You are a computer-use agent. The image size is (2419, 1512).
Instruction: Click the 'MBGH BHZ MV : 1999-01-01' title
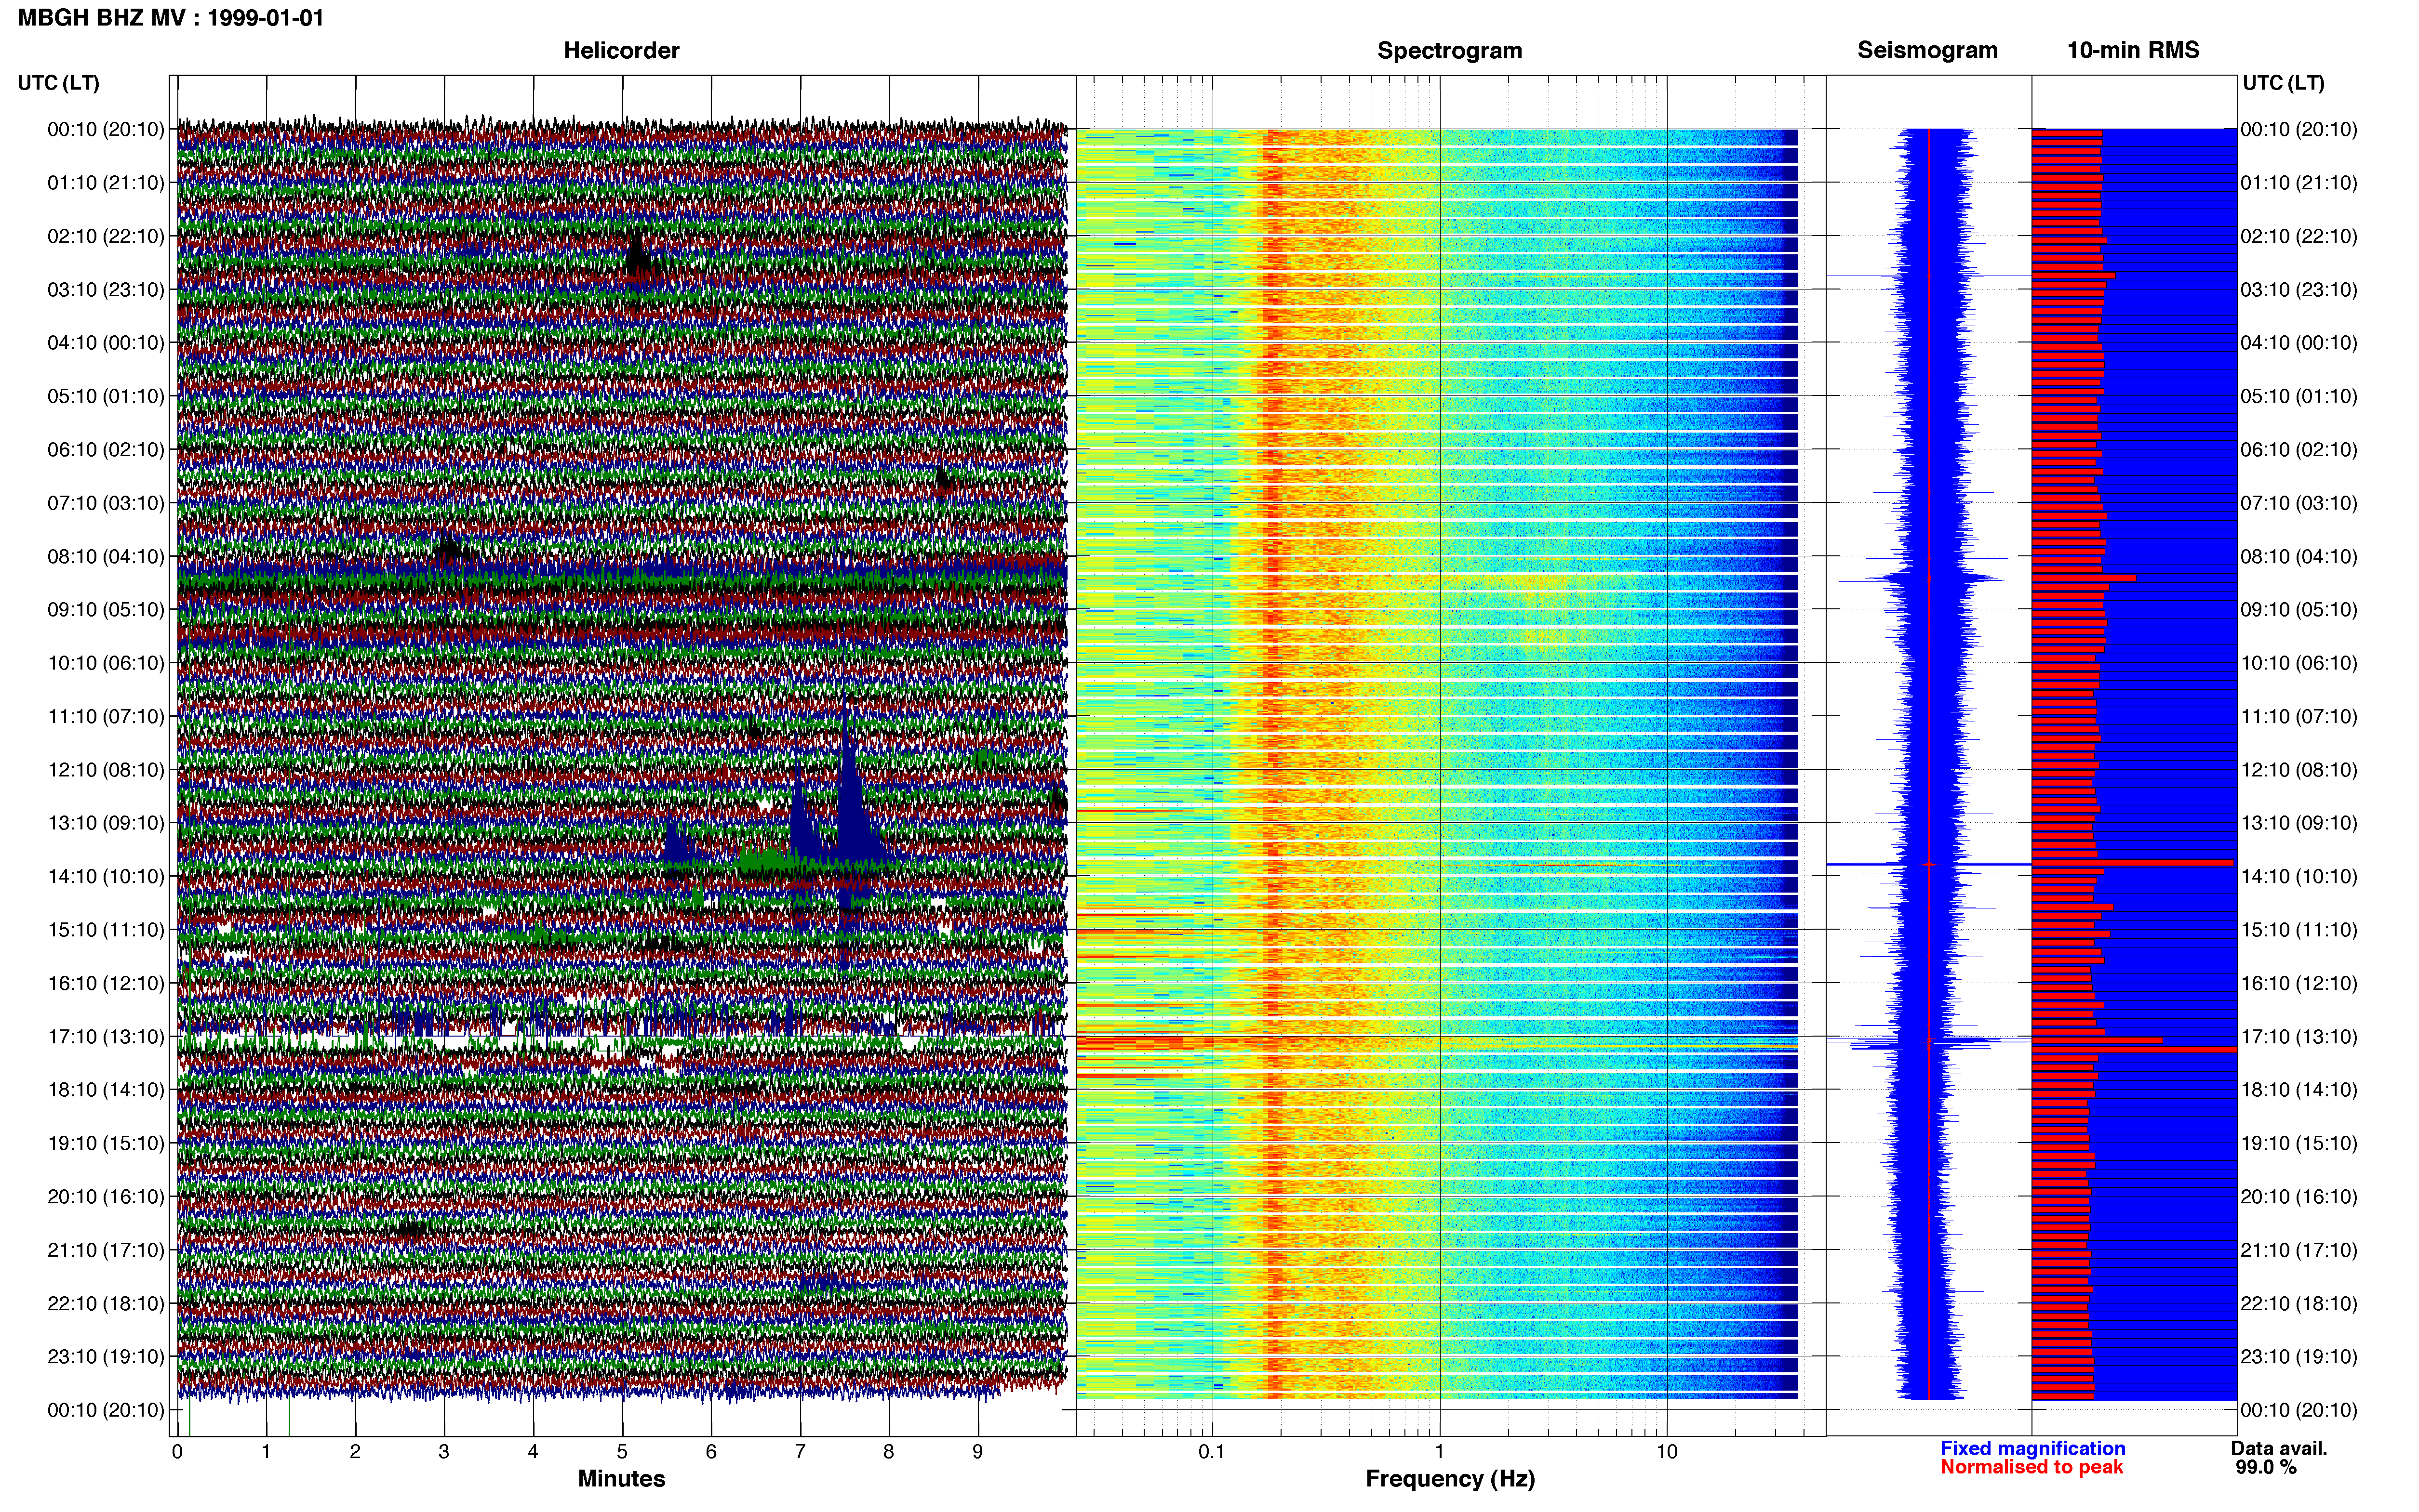(x=171, y=18)
